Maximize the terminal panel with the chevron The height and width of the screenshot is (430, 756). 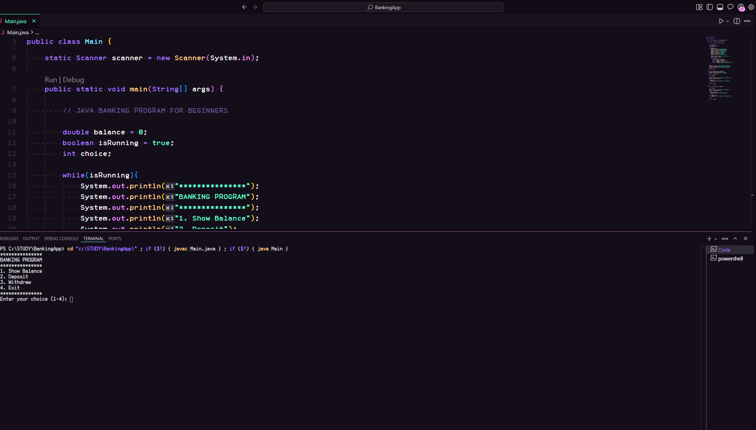(735, 238)
